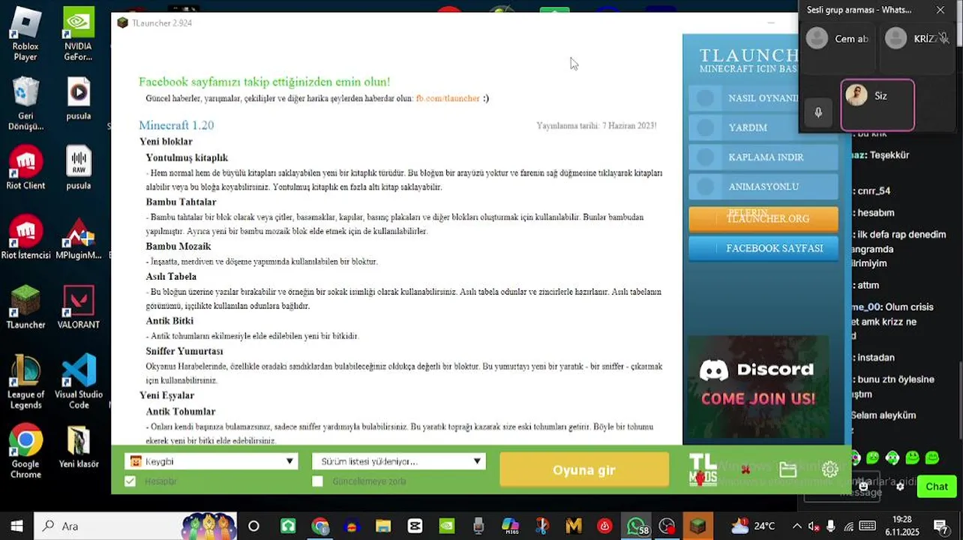Open the NASIL OYNANIR sidebar item
Screen dimensions: 963x540
pos(763,98)
